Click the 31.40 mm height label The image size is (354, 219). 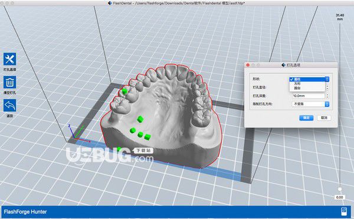(x=340, y=17)
